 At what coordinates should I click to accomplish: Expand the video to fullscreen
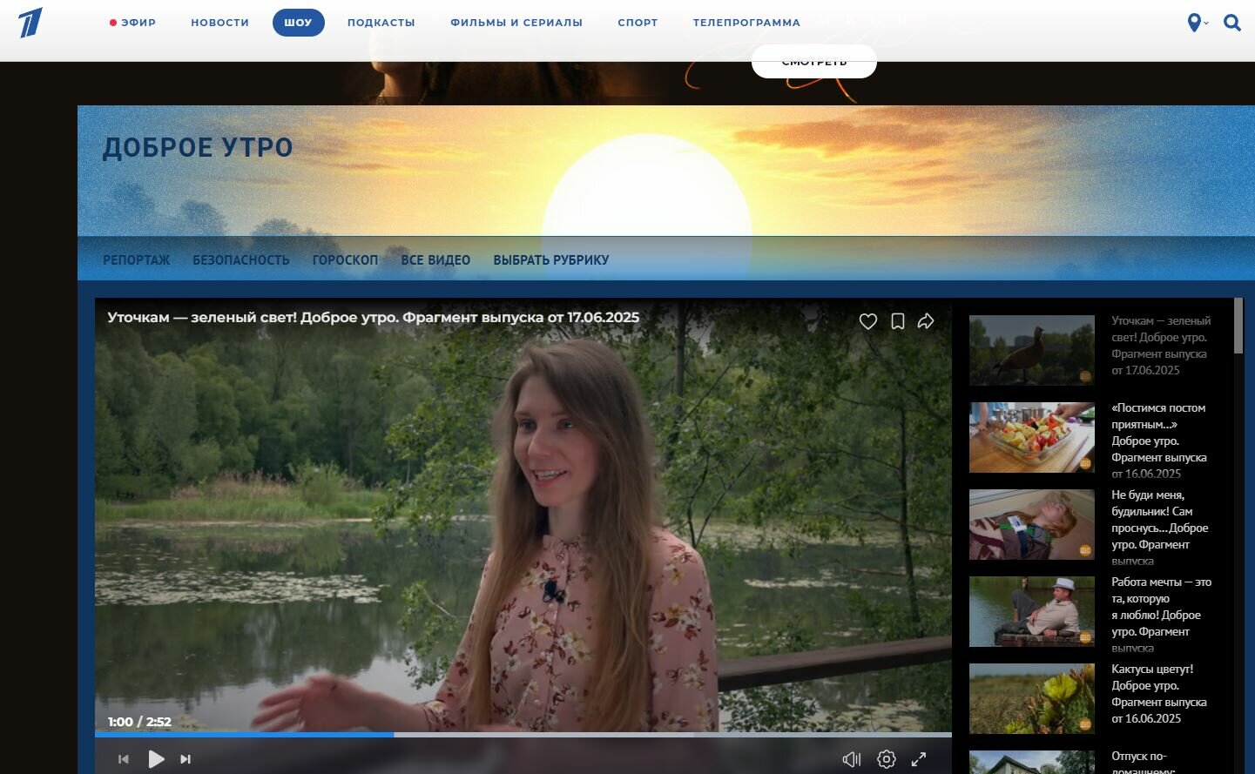click(919, 759)
